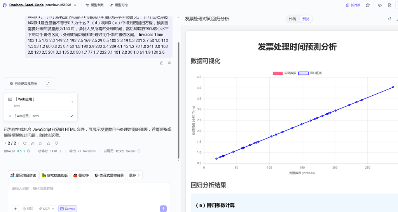Copy the response with copy icon
The image size is (398, 212).
coord(40,143)
